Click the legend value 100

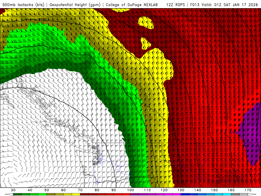(x=130, y=190)
